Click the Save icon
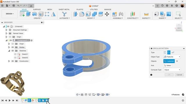This screenshot has width=186, height=104. [14, 5]
